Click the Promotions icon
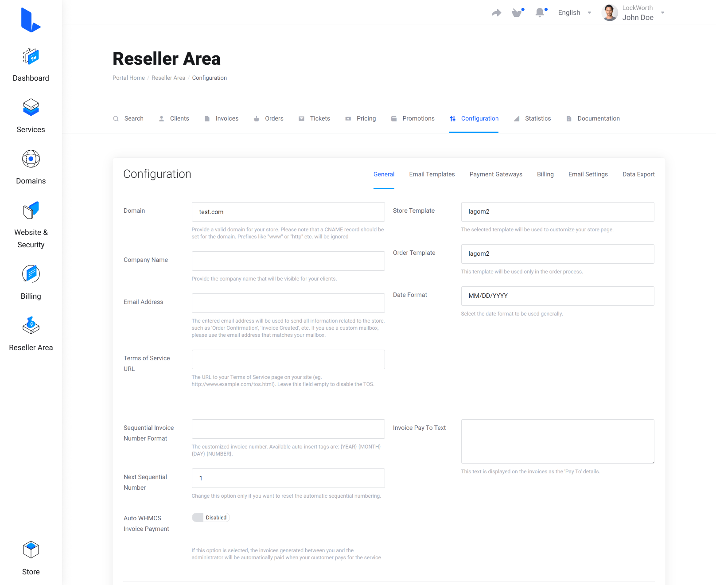The image size is (716, 585). 394,119
